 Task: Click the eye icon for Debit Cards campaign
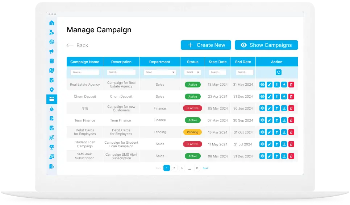[262, 132]
